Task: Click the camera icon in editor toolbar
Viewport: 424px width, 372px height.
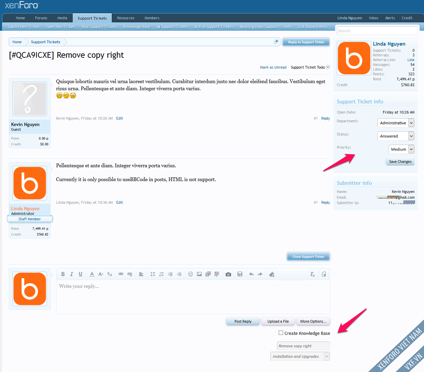Action: click(228, 274)
